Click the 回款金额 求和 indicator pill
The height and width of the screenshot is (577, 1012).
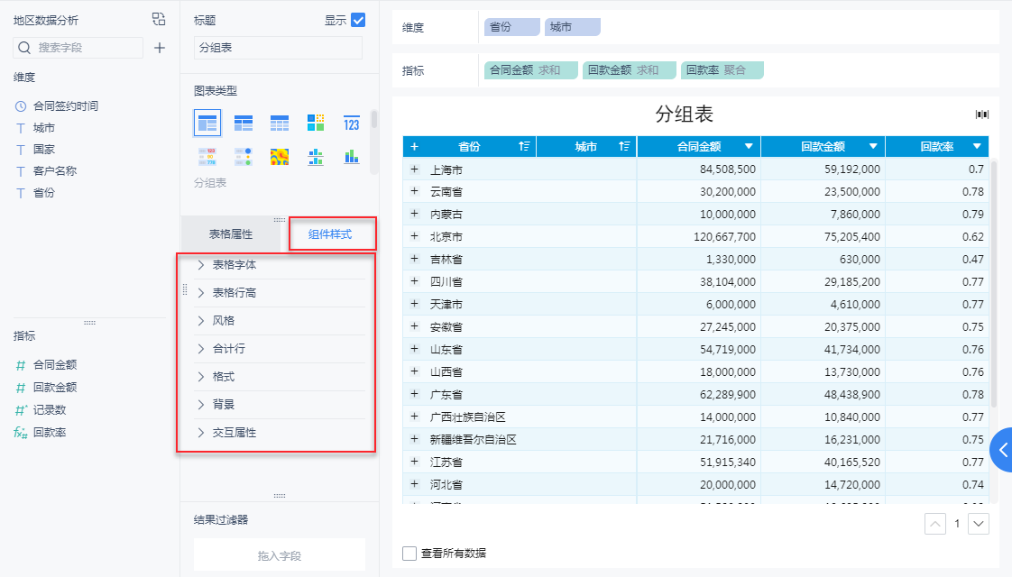pos(630,70)
